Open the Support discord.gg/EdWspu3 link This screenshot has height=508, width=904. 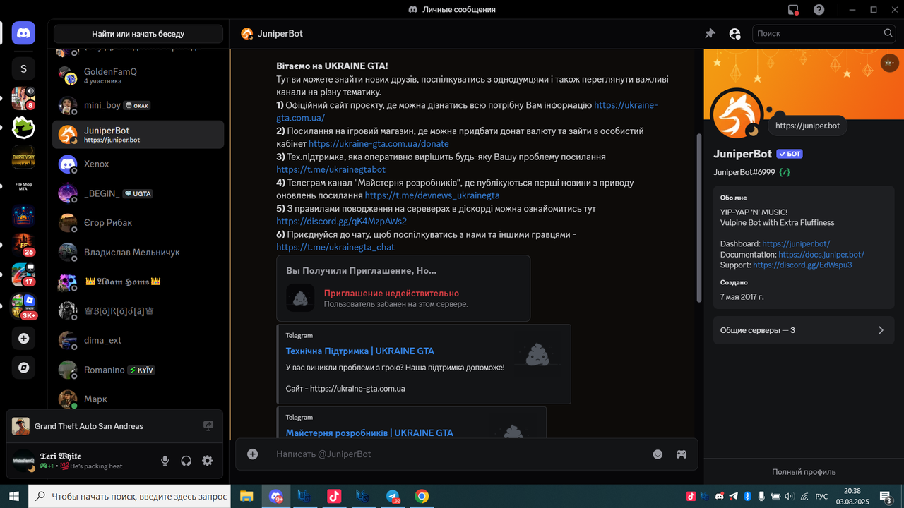pyautogui.click(x=802, y=265)
